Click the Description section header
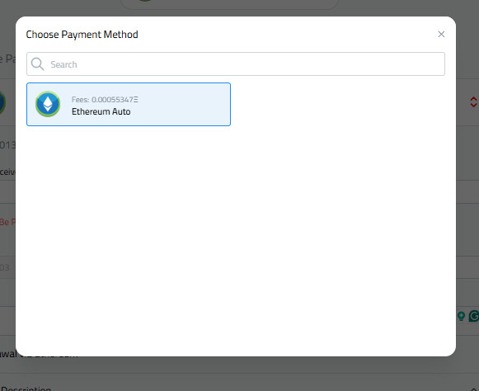Screen dimensions: 479x391 coord(26,389)
